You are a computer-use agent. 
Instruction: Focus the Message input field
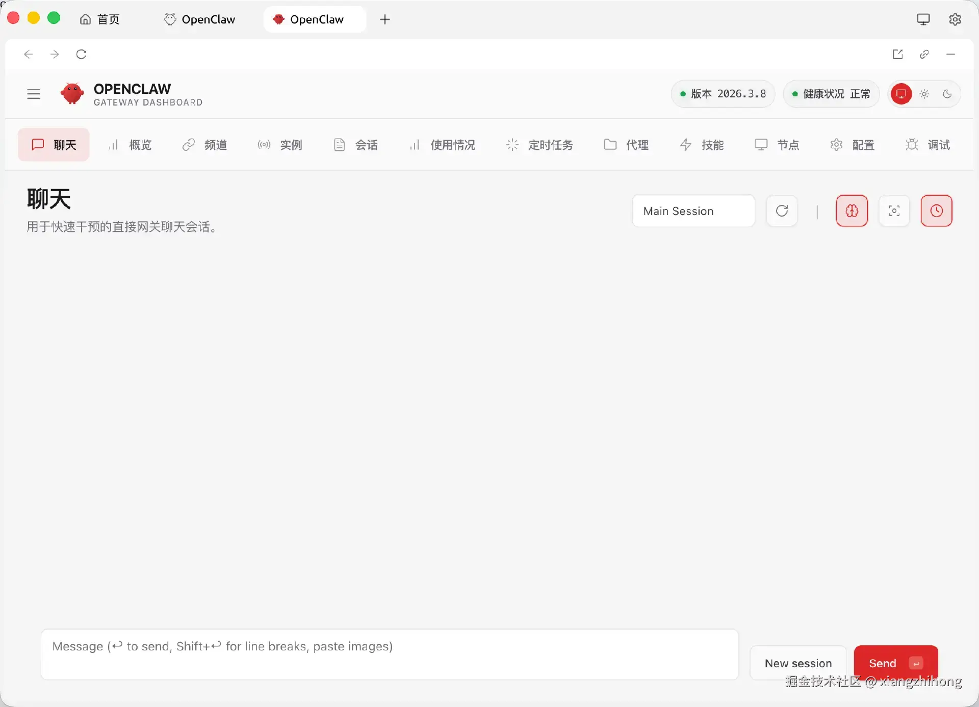coord(390,654)
